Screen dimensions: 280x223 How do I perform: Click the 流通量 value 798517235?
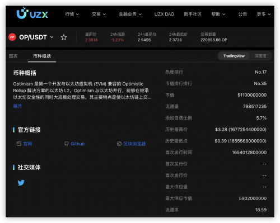[x=255, y=107]
